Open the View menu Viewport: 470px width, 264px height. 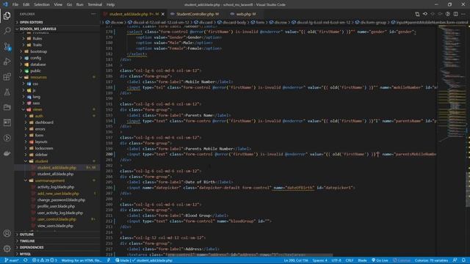(x=58, y=4)
